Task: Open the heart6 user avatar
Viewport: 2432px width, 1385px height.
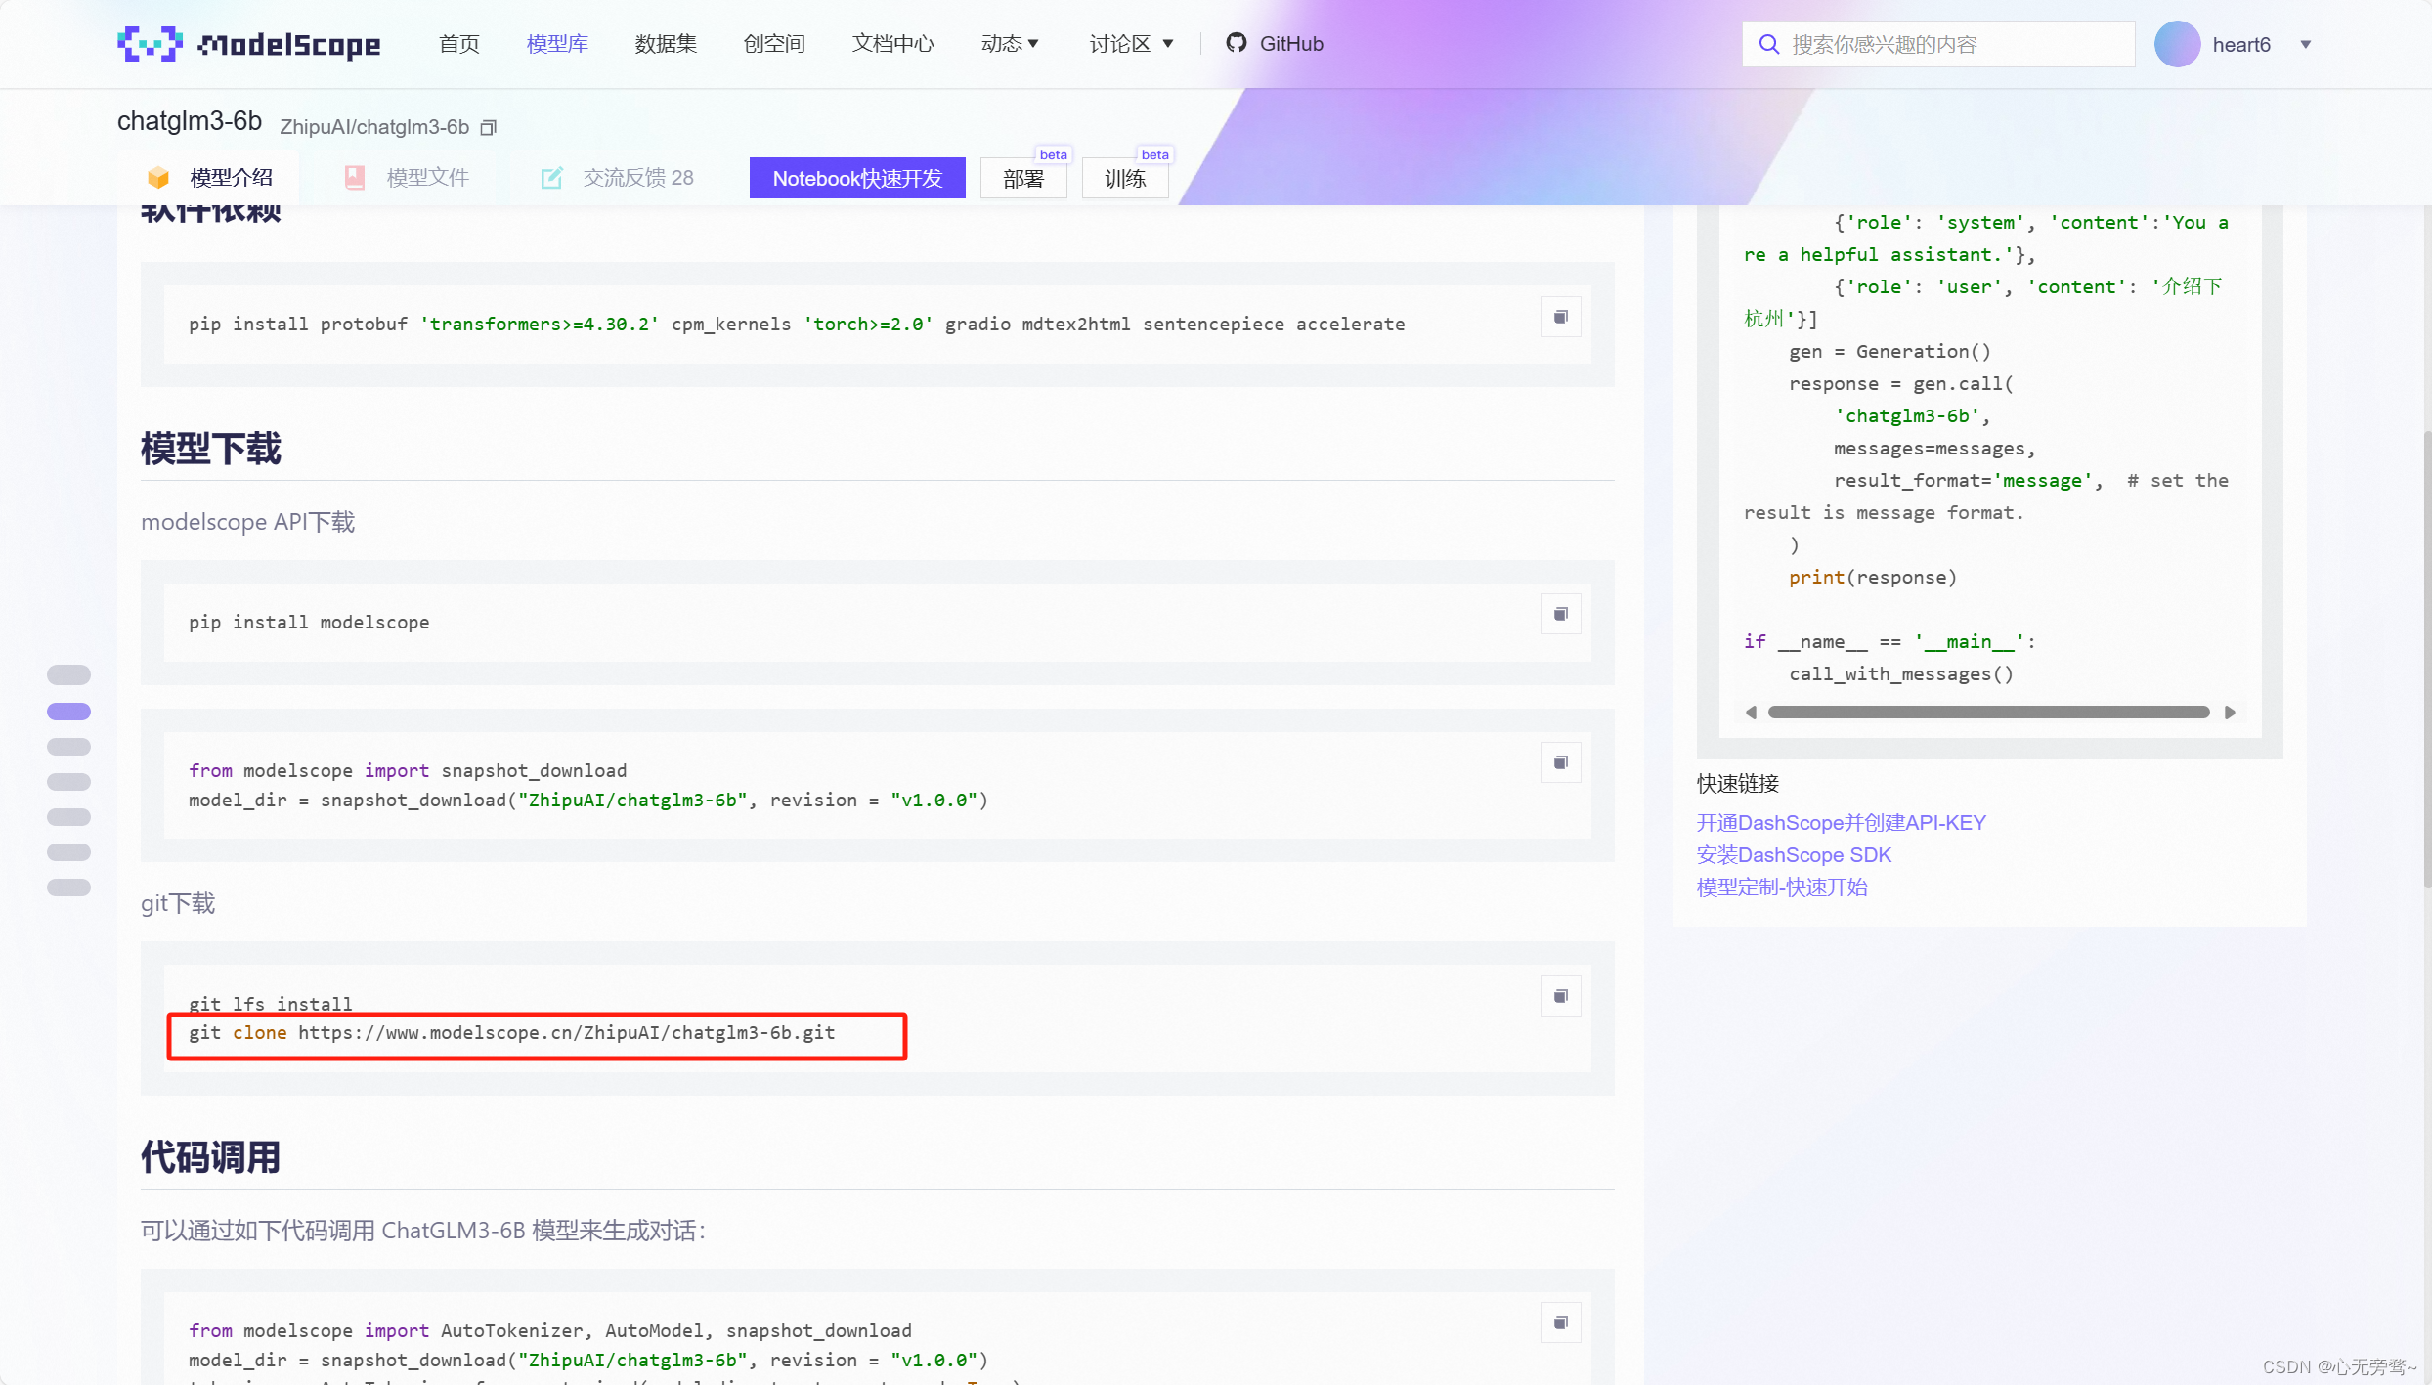Action: (x=2177, y=44)
